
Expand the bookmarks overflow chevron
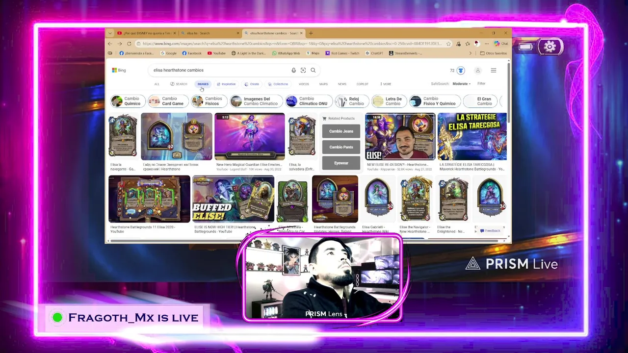point(470,53)
